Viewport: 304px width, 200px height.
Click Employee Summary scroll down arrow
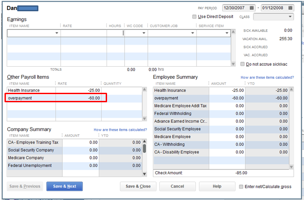tap(291, 167)
